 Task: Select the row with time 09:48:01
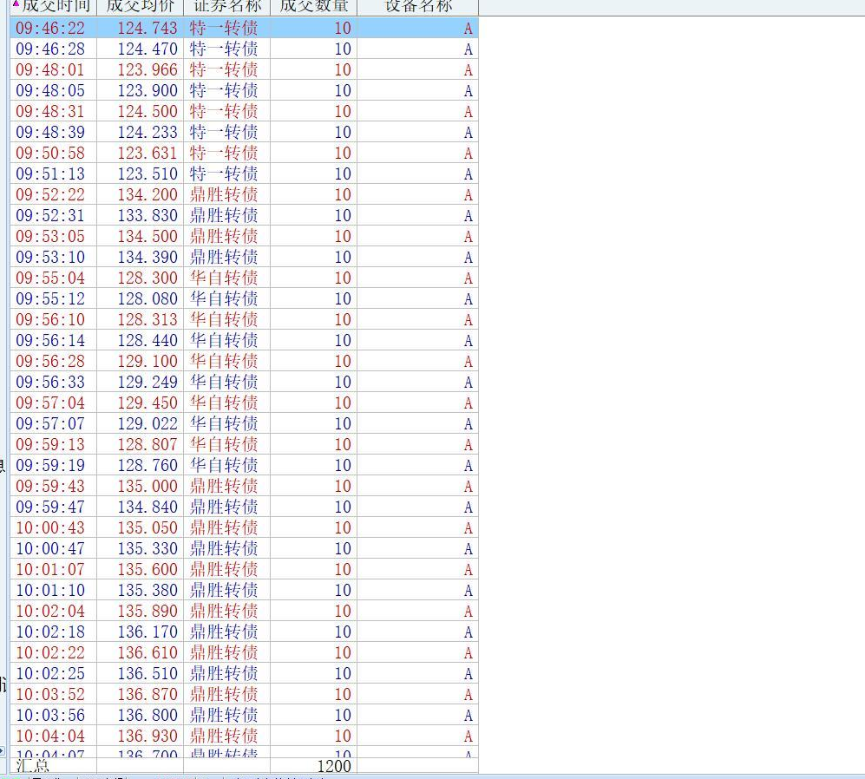click(x=244, y=70)
